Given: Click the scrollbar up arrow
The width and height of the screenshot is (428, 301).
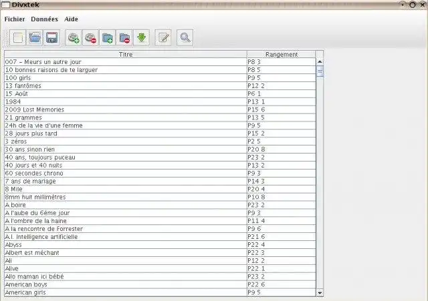Looking at the screenshot, I should (x=320, y=61).
